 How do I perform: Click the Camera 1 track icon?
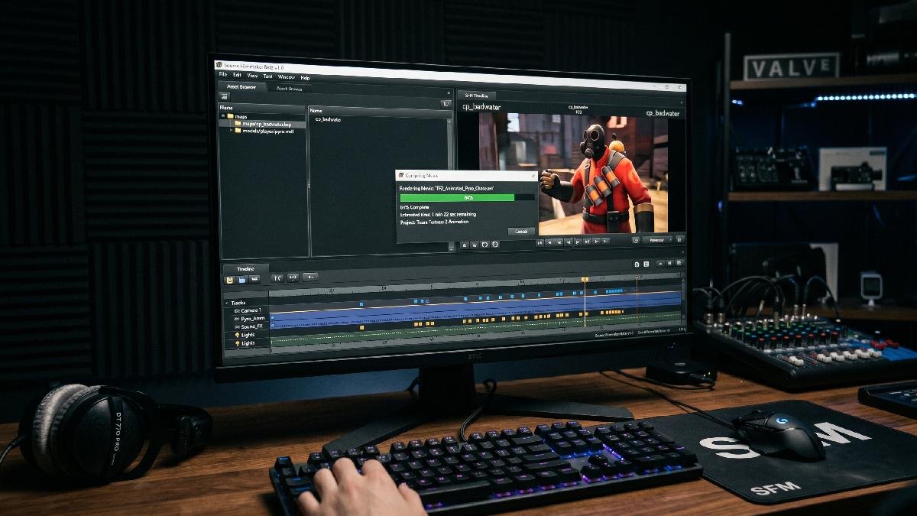[237, 311]
